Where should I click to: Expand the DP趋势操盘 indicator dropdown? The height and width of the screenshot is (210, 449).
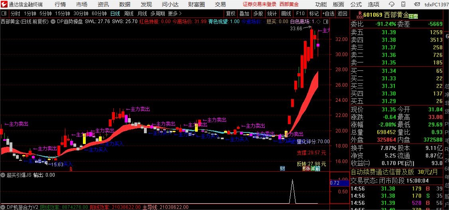click(53, 21)
